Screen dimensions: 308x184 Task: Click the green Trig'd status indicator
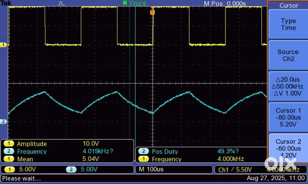tap(134, 3)
